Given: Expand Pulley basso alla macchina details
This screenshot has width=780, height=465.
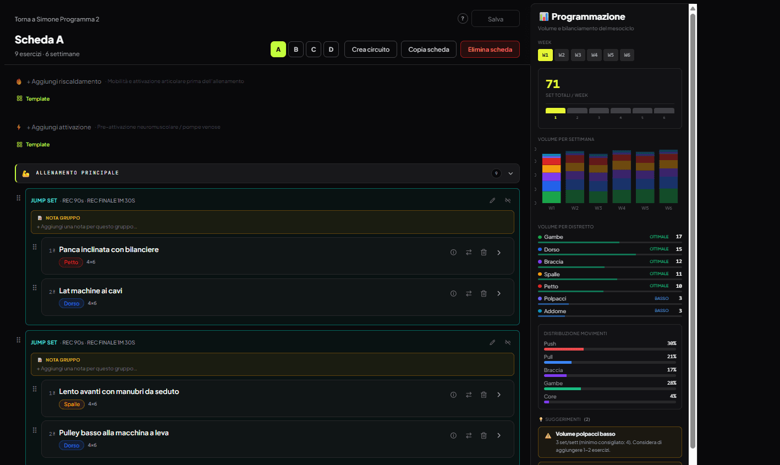Looking at the screenshot, I should [499, 435].
